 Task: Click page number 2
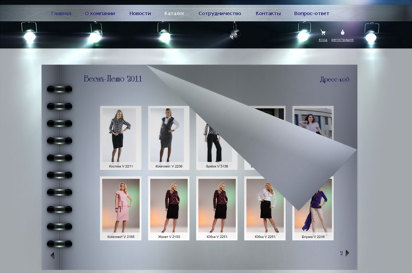click(x=342, y=253)
